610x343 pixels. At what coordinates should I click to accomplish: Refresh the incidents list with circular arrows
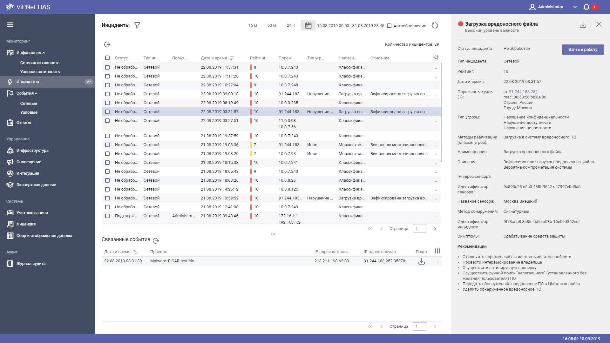click(435, 25)
